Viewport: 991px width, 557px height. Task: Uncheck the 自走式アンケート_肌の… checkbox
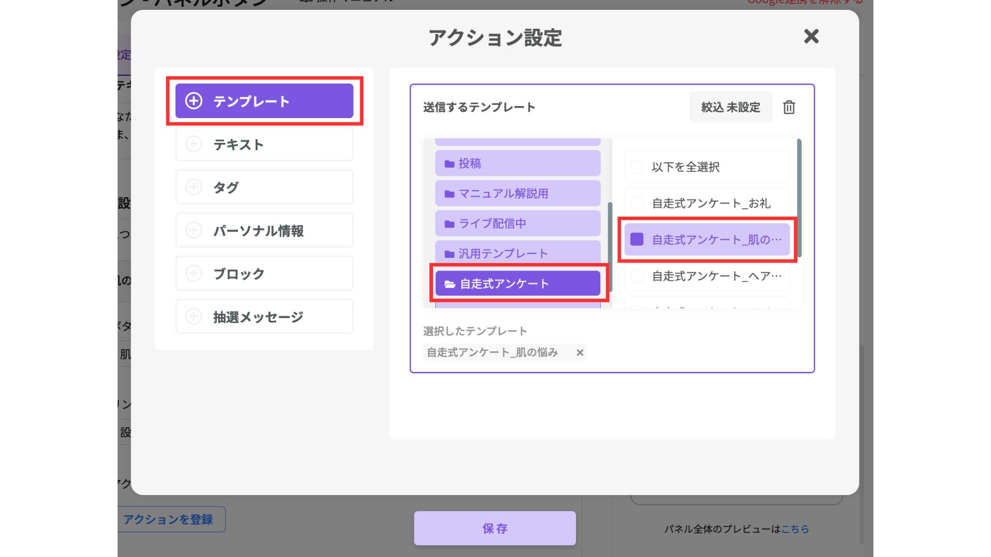pos(637,239)
